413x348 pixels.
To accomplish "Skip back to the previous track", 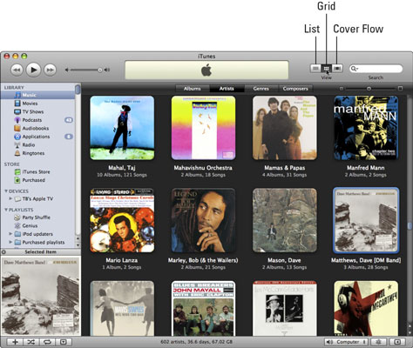I will click(x=17, y=70).
